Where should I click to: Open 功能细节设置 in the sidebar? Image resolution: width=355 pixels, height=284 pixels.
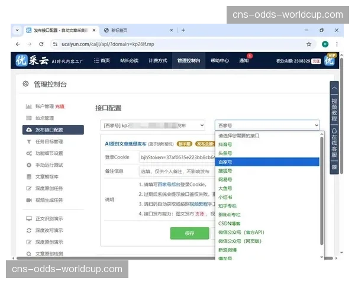click(x=49, y=153)
